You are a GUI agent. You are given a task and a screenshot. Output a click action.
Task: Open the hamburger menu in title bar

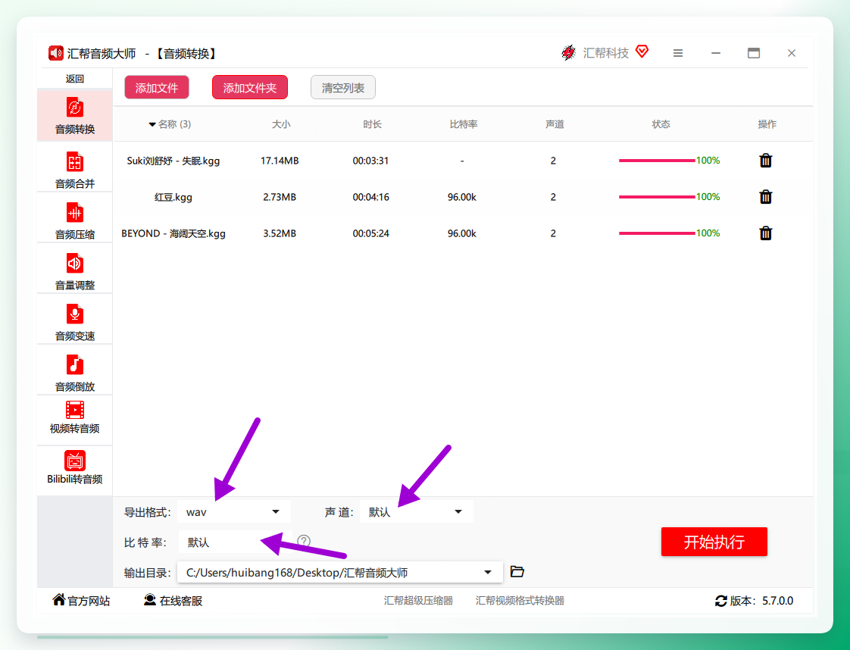click(x=677, y=53)
